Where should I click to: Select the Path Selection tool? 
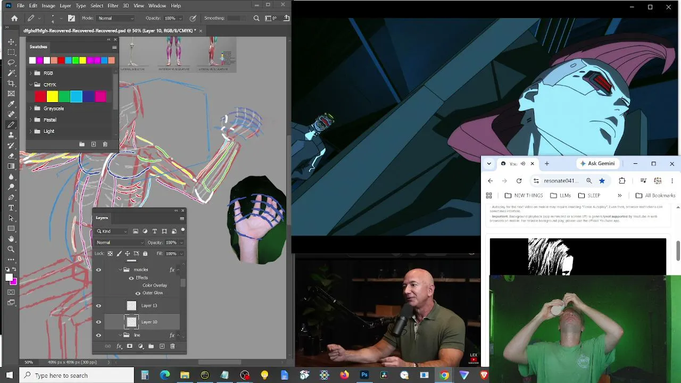point(11,218)
